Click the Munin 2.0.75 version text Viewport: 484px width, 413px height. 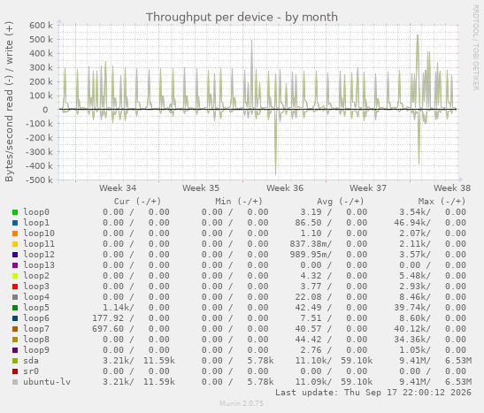coord(242,403)
